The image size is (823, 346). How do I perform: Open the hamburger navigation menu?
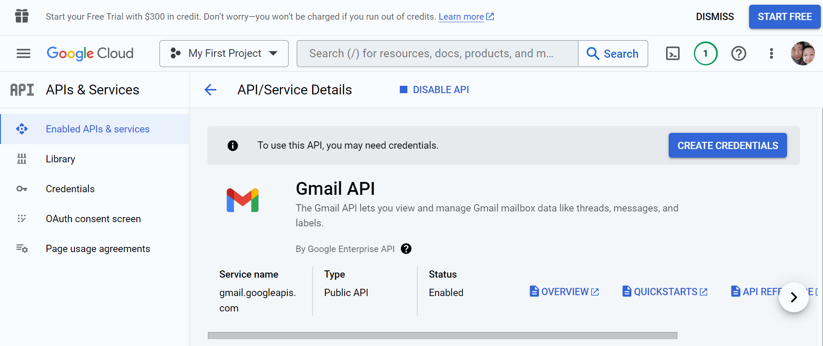(24, 53)
